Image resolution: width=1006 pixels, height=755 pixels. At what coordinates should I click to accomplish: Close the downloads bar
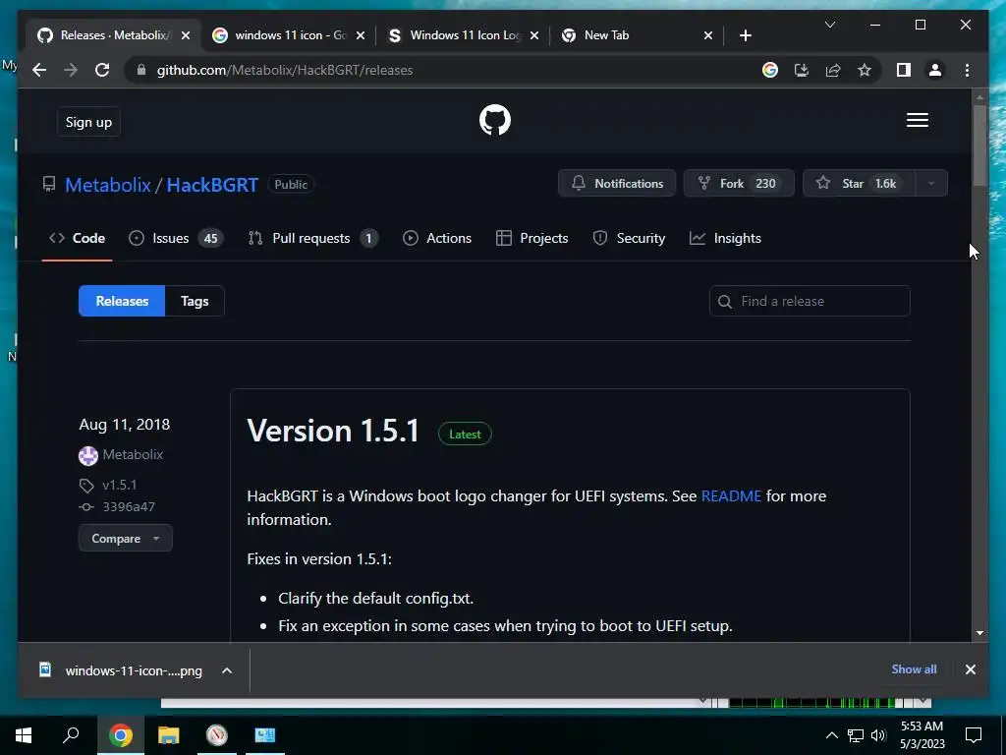(x=970, y=669)
